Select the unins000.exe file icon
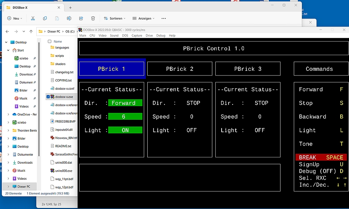Screen dimensions: 349x209 53,171
